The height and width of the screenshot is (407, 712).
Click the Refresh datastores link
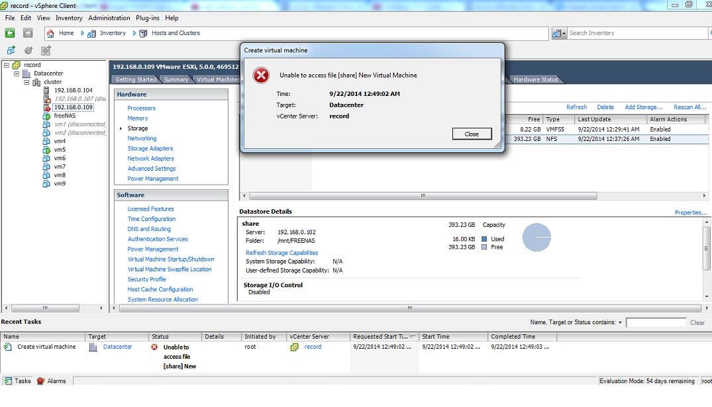tap(577, 107)
